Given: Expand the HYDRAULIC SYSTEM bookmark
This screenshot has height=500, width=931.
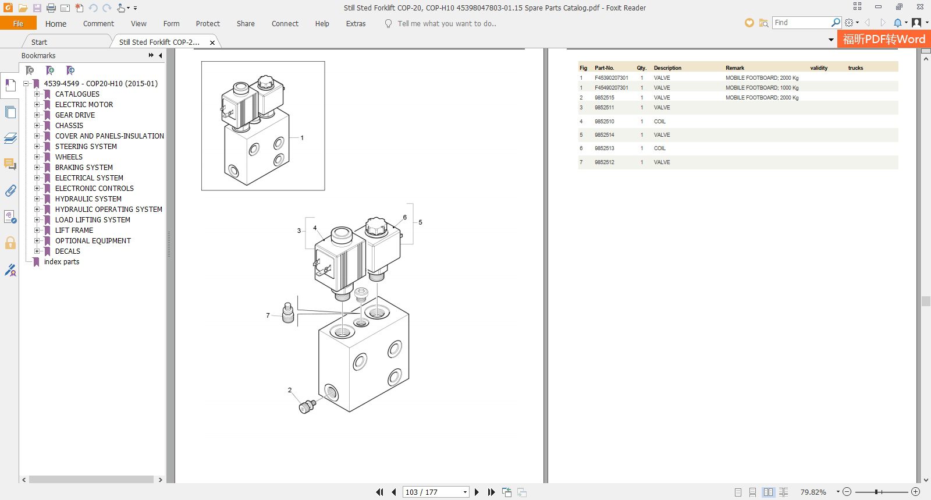Looking at the screenshot, I should point(37,199).
